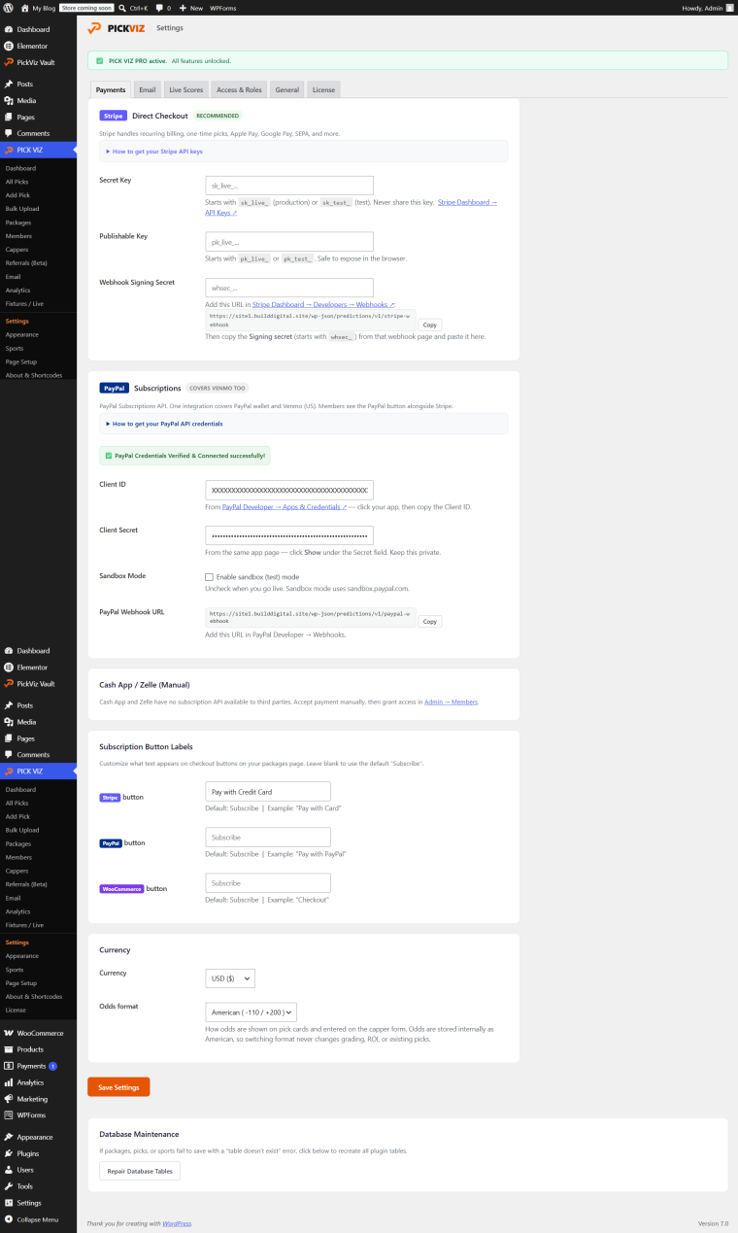Click the WPForms icon in the sidebar

[8, 1114]
